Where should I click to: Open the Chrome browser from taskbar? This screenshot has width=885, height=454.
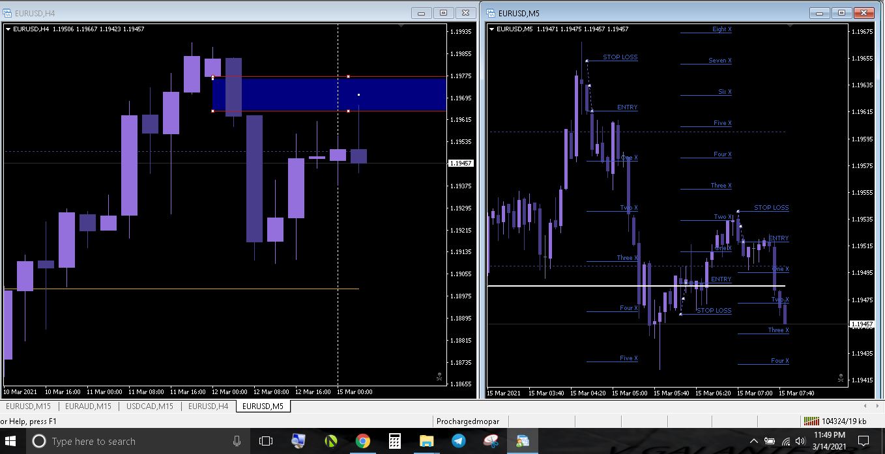(363, 441)
